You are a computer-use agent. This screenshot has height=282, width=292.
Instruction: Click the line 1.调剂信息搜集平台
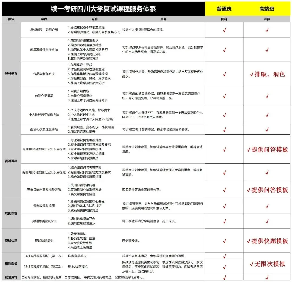pos(82,219)
